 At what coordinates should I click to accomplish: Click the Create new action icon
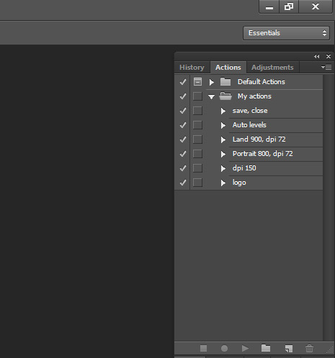289,349
